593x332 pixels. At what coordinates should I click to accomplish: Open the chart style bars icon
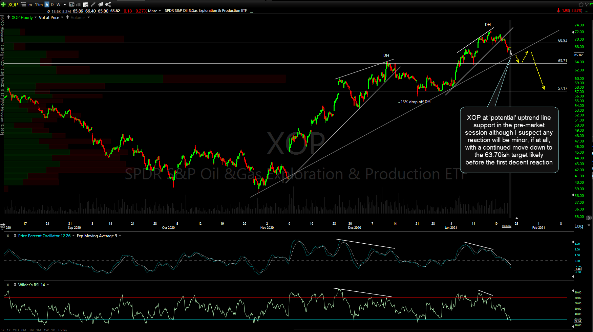click(x=78, y=4)
